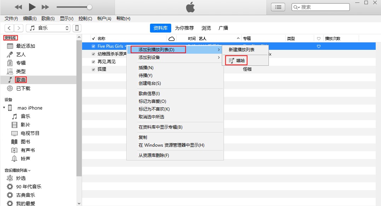Image resolution: width=381 pixels, height=206 pixels.
Task: Click sidebar scrollbar up arrow
Action: 79,37
